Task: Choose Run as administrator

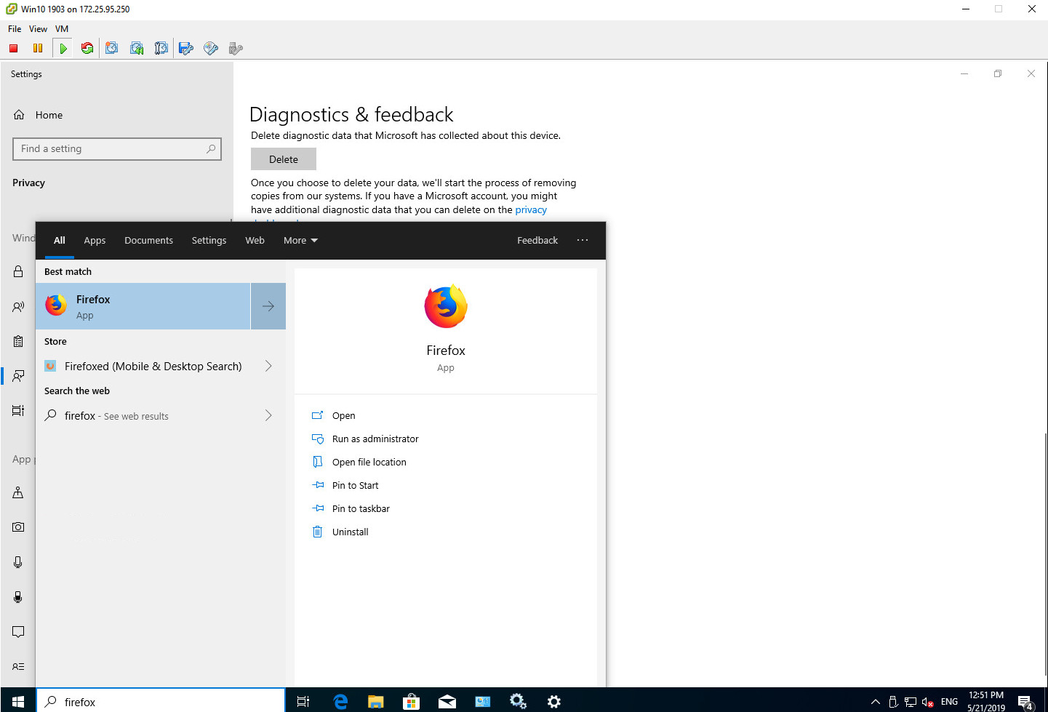Action: click(x=375, y=439)
